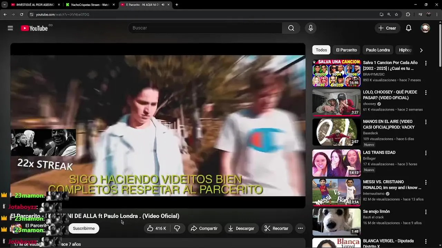Screen dimensions: 442x248
Task: Open the Internautismo channel link
Action: [374, 194]
